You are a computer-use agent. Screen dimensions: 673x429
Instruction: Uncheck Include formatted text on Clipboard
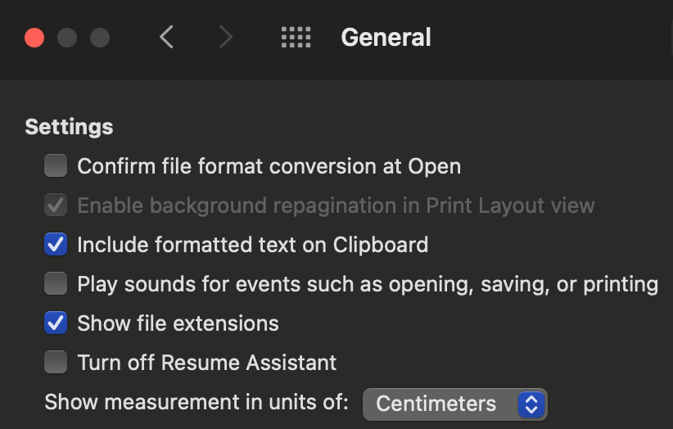point(56,244)
